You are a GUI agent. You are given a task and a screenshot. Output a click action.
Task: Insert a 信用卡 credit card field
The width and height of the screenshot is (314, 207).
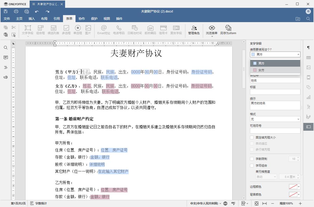pyautogui.click(x=163, y=30)
